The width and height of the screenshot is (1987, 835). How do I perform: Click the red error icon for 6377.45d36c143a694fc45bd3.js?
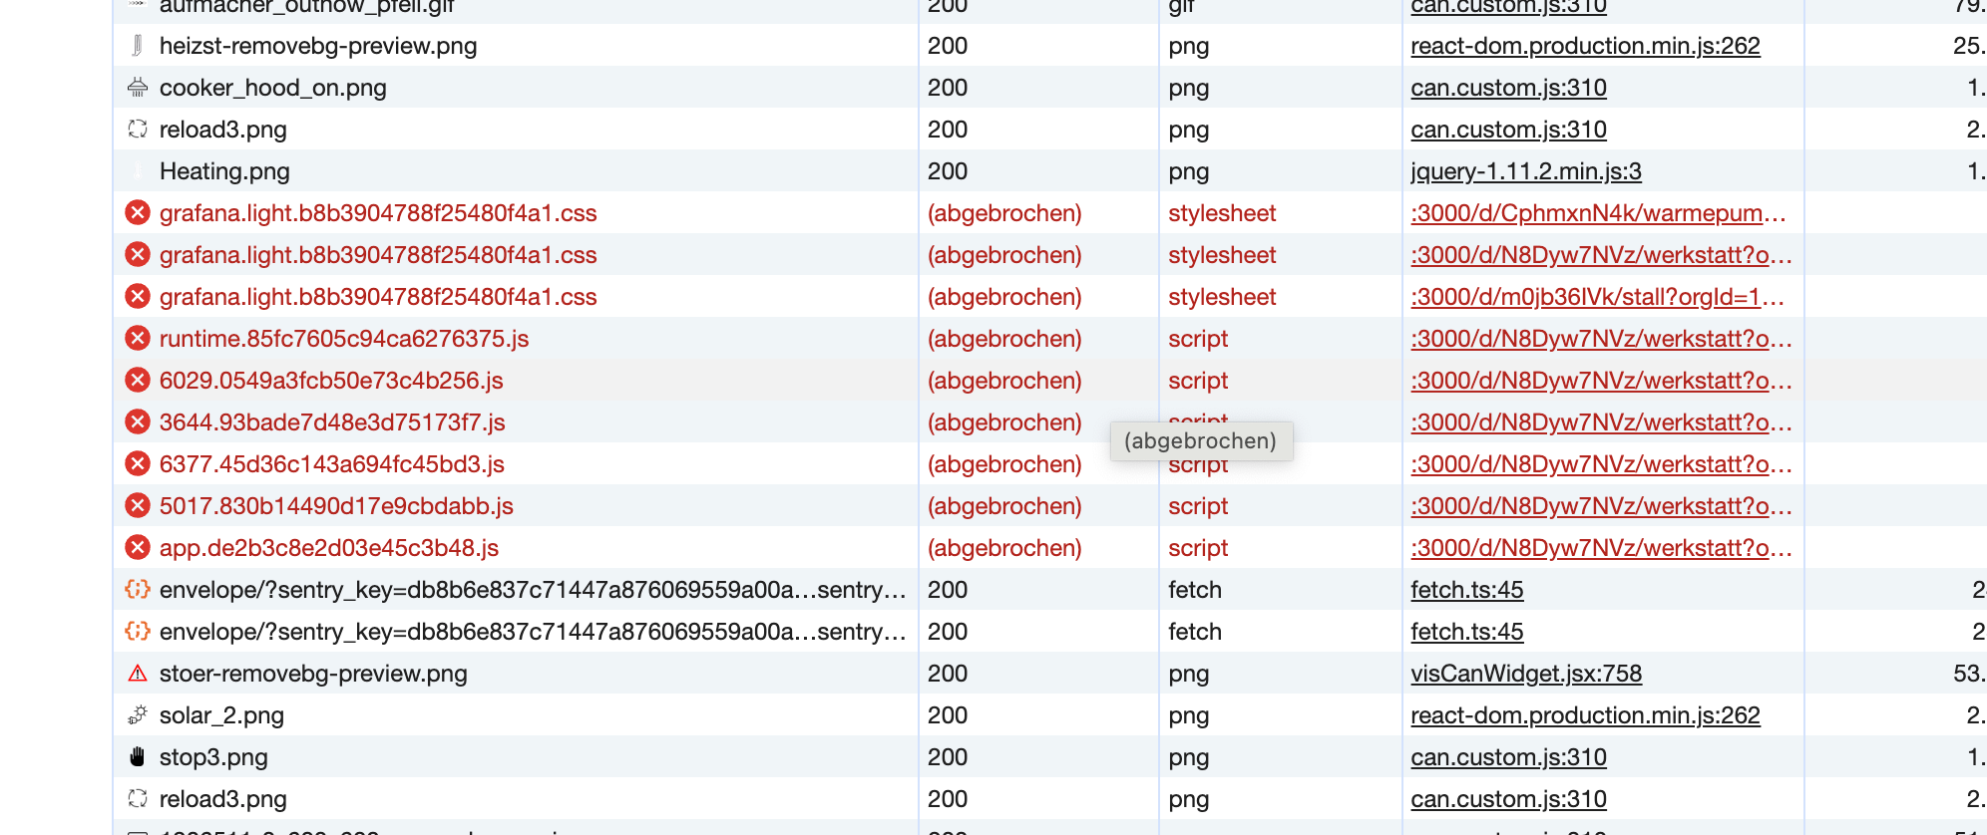click(138, 464)
